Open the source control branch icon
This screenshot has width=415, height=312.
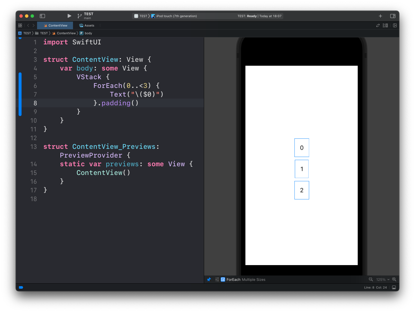click(x=79, y=16)
